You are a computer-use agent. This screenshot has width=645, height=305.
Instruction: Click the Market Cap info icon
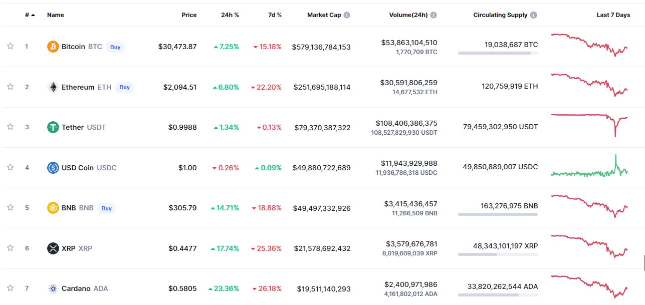(347, 15)
